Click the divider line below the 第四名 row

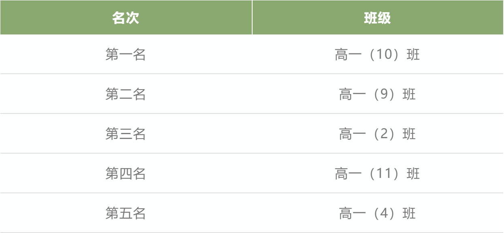pyautogui.click(x=252, y=193)
